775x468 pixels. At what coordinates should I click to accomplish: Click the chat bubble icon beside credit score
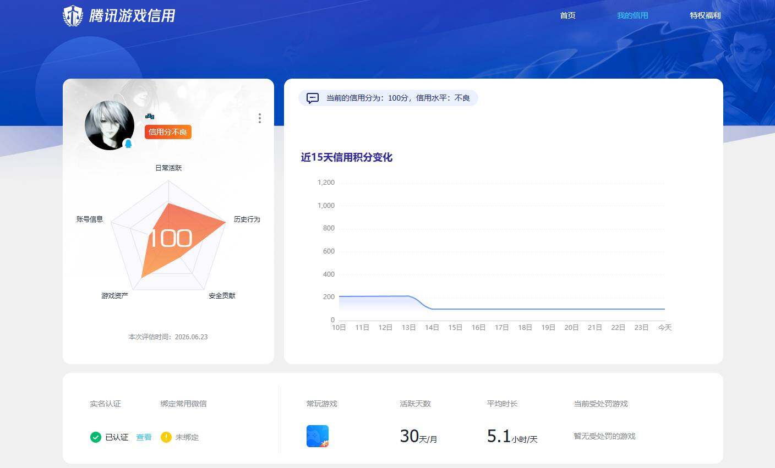pyautogui.click(x=313, y=98)
